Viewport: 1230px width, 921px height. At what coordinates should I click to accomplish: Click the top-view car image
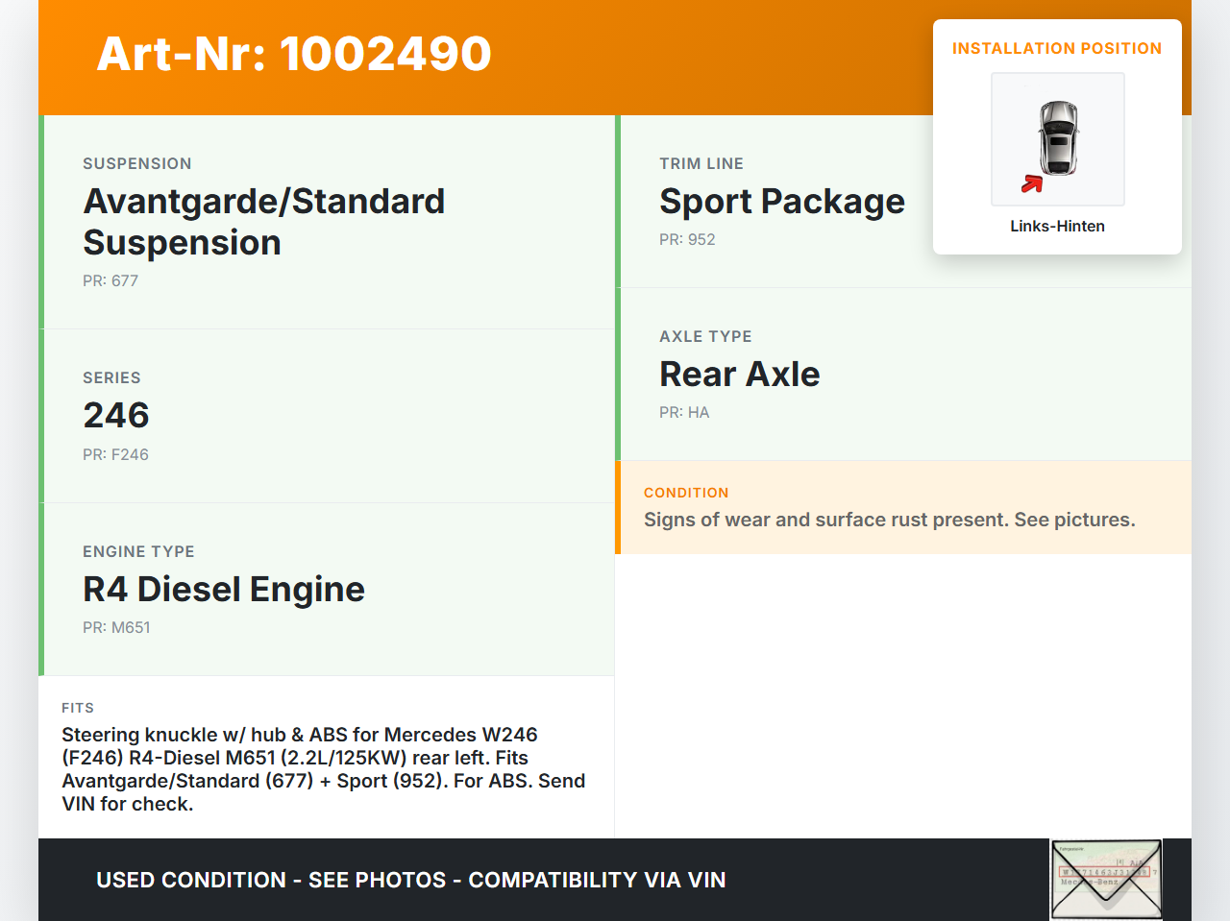pyautogui.click(x=1058, y=138)
